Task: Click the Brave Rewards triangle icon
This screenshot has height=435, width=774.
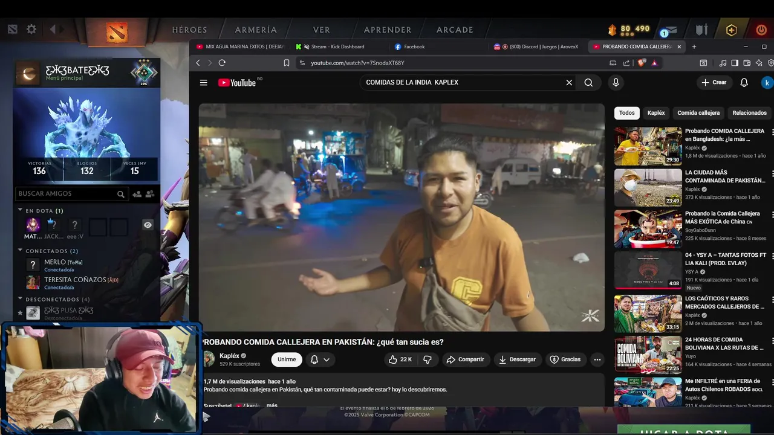Action: [x=654, y=63]
